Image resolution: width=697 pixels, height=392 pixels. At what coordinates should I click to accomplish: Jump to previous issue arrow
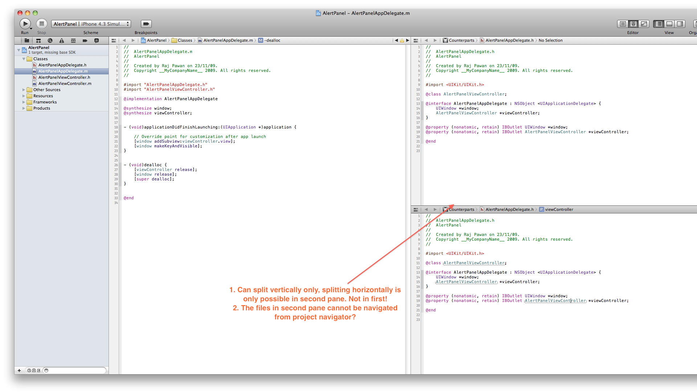(x=396, y=40)
